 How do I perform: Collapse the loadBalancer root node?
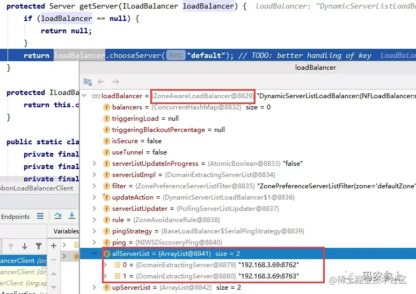84,95
